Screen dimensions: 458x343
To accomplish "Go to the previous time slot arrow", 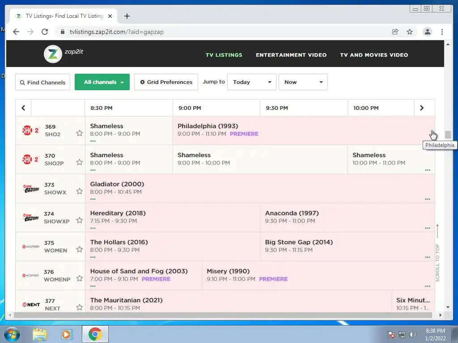I will coord(23,108).
